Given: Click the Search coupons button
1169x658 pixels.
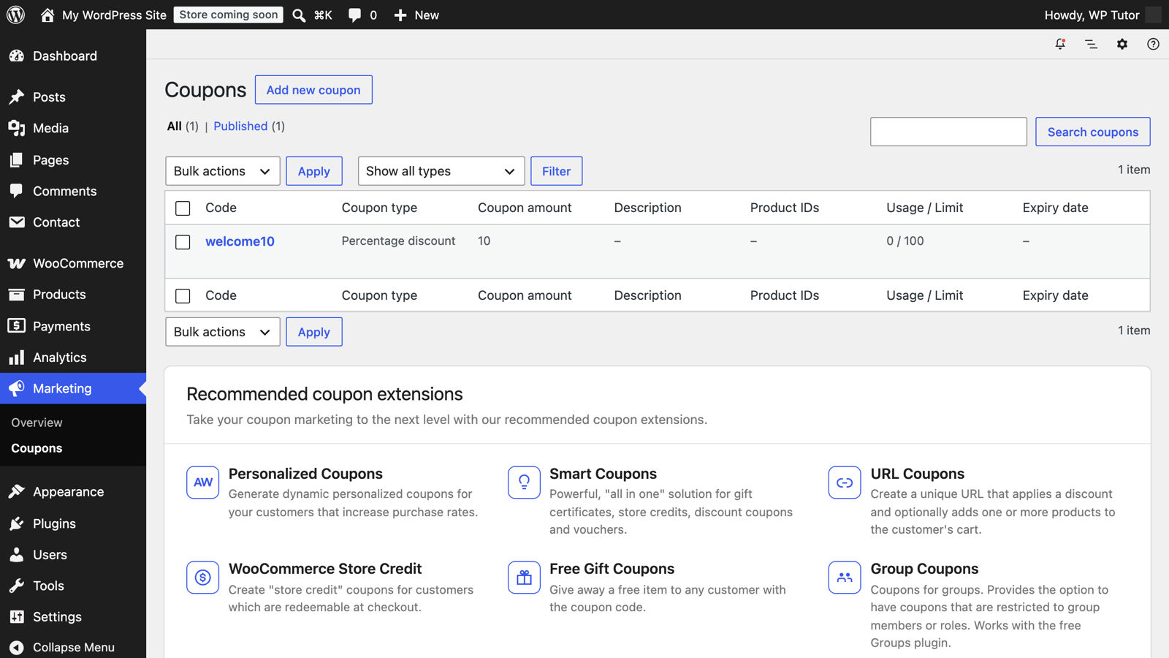Looking at the screenshot, I should 1093,132.
